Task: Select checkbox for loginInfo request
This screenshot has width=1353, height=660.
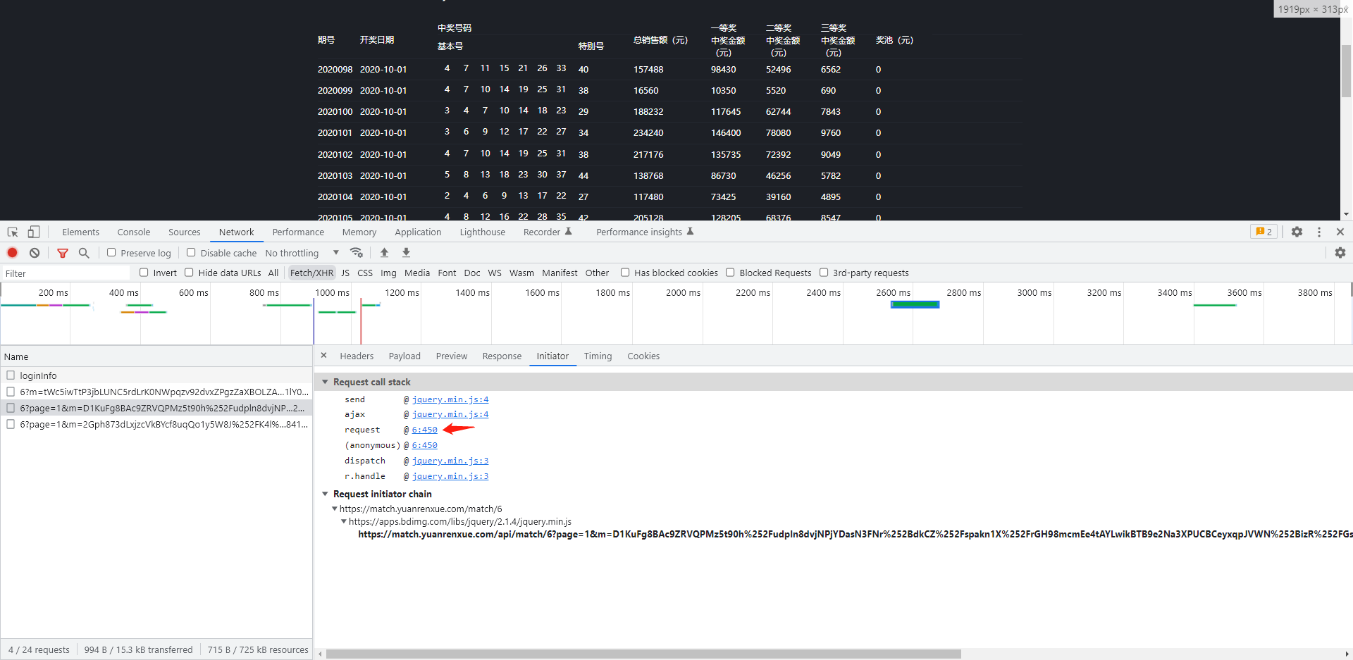Action: pos(11,375)
